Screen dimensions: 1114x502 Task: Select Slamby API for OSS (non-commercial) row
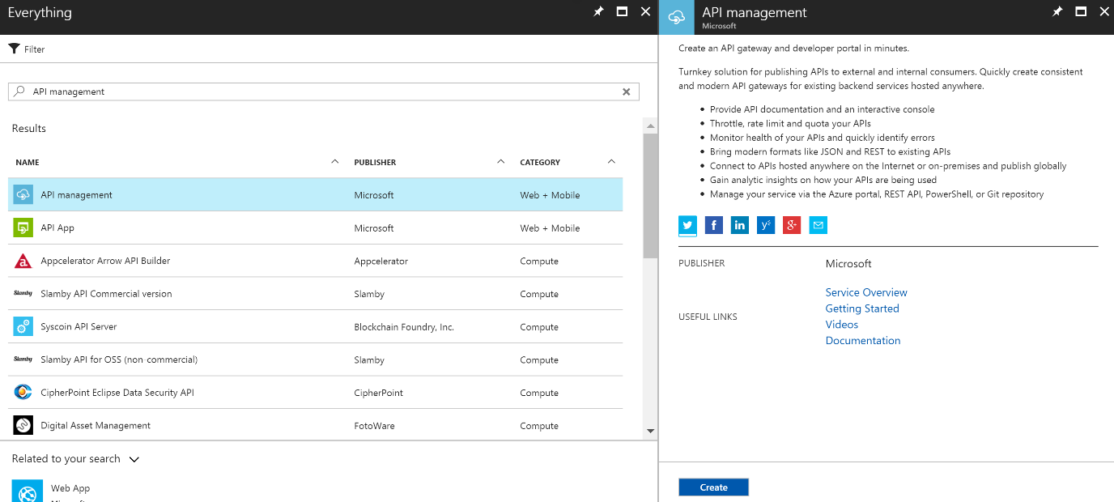[x=316, y=359]
